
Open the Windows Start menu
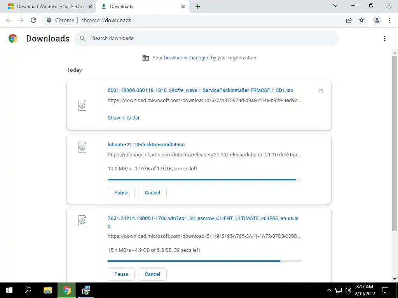click(9, 290)
